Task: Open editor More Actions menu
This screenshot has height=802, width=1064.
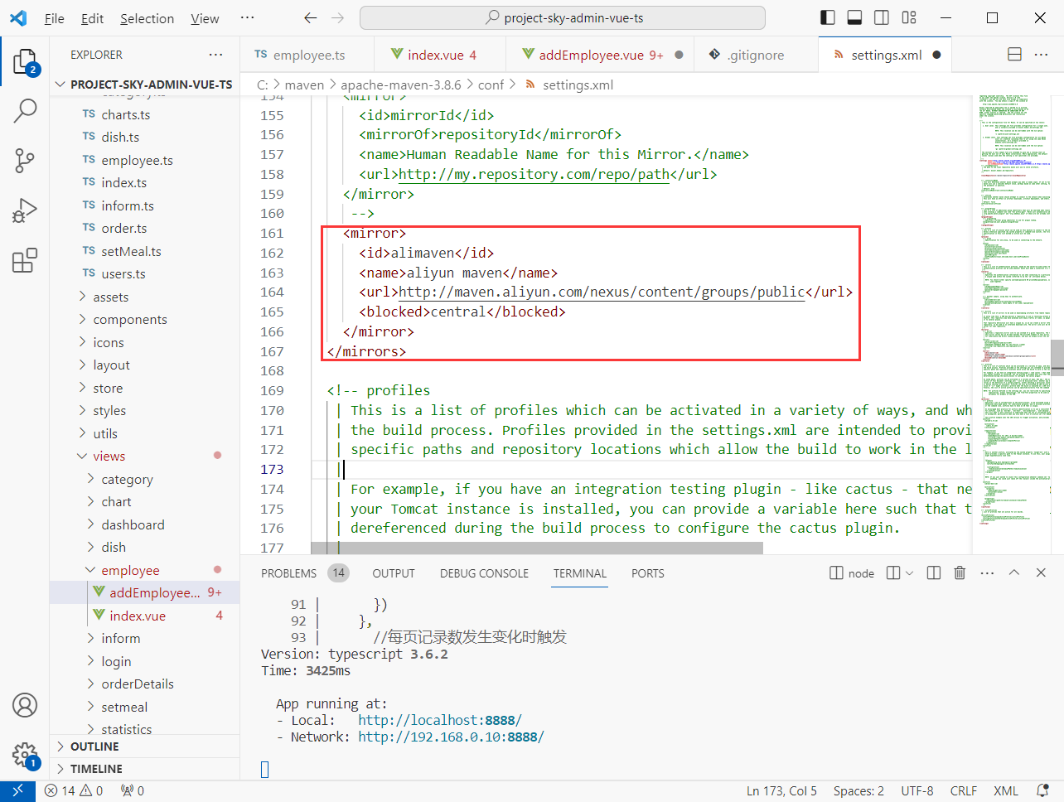Action: point(1042,55)
